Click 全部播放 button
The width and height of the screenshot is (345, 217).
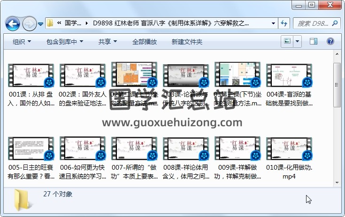point(145,42)
